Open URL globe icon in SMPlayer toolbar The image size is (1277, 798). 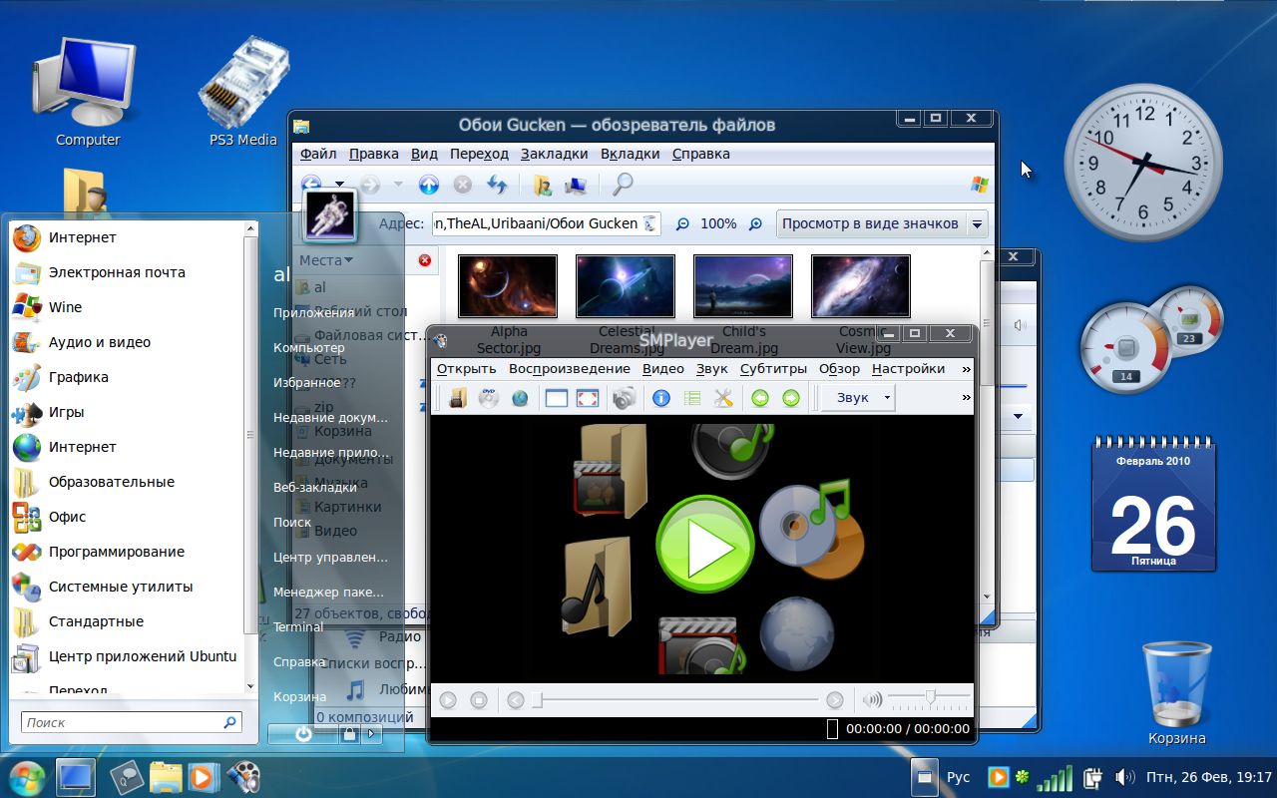520,398
